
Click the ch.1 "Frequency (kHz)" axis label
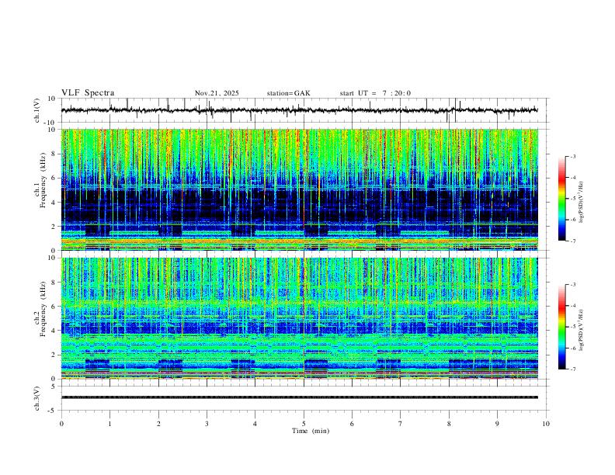pyautogui.click(x=43, y=180)
